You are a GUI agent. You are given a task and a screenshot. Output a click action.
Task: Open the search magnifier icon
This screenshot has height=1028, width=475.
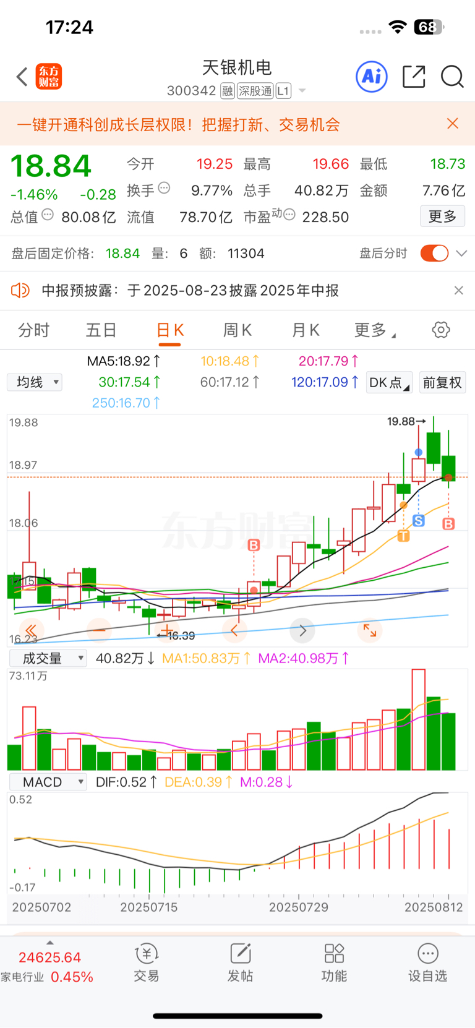click(x=452, y=77)
